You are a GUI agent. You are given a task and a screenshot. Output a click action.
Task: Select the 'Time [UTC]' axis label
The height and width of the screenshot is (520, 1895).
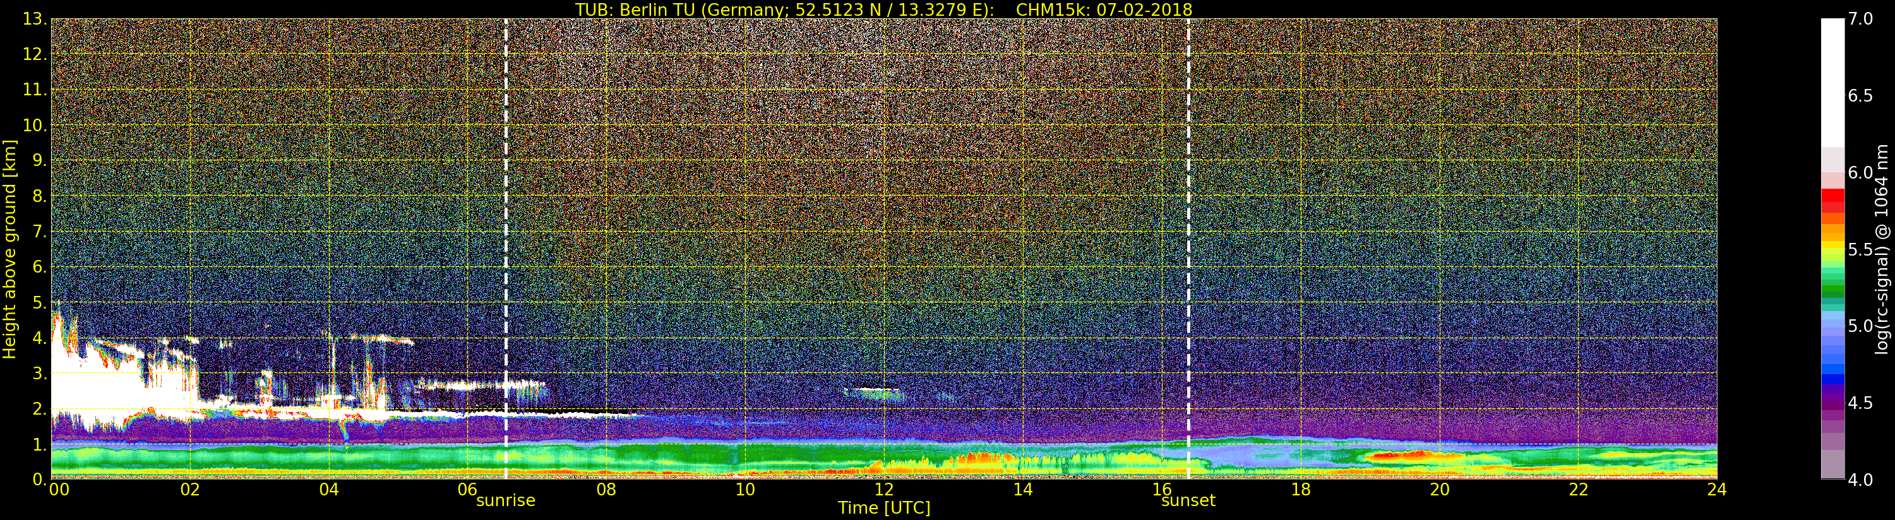click(x=883, y=507)
